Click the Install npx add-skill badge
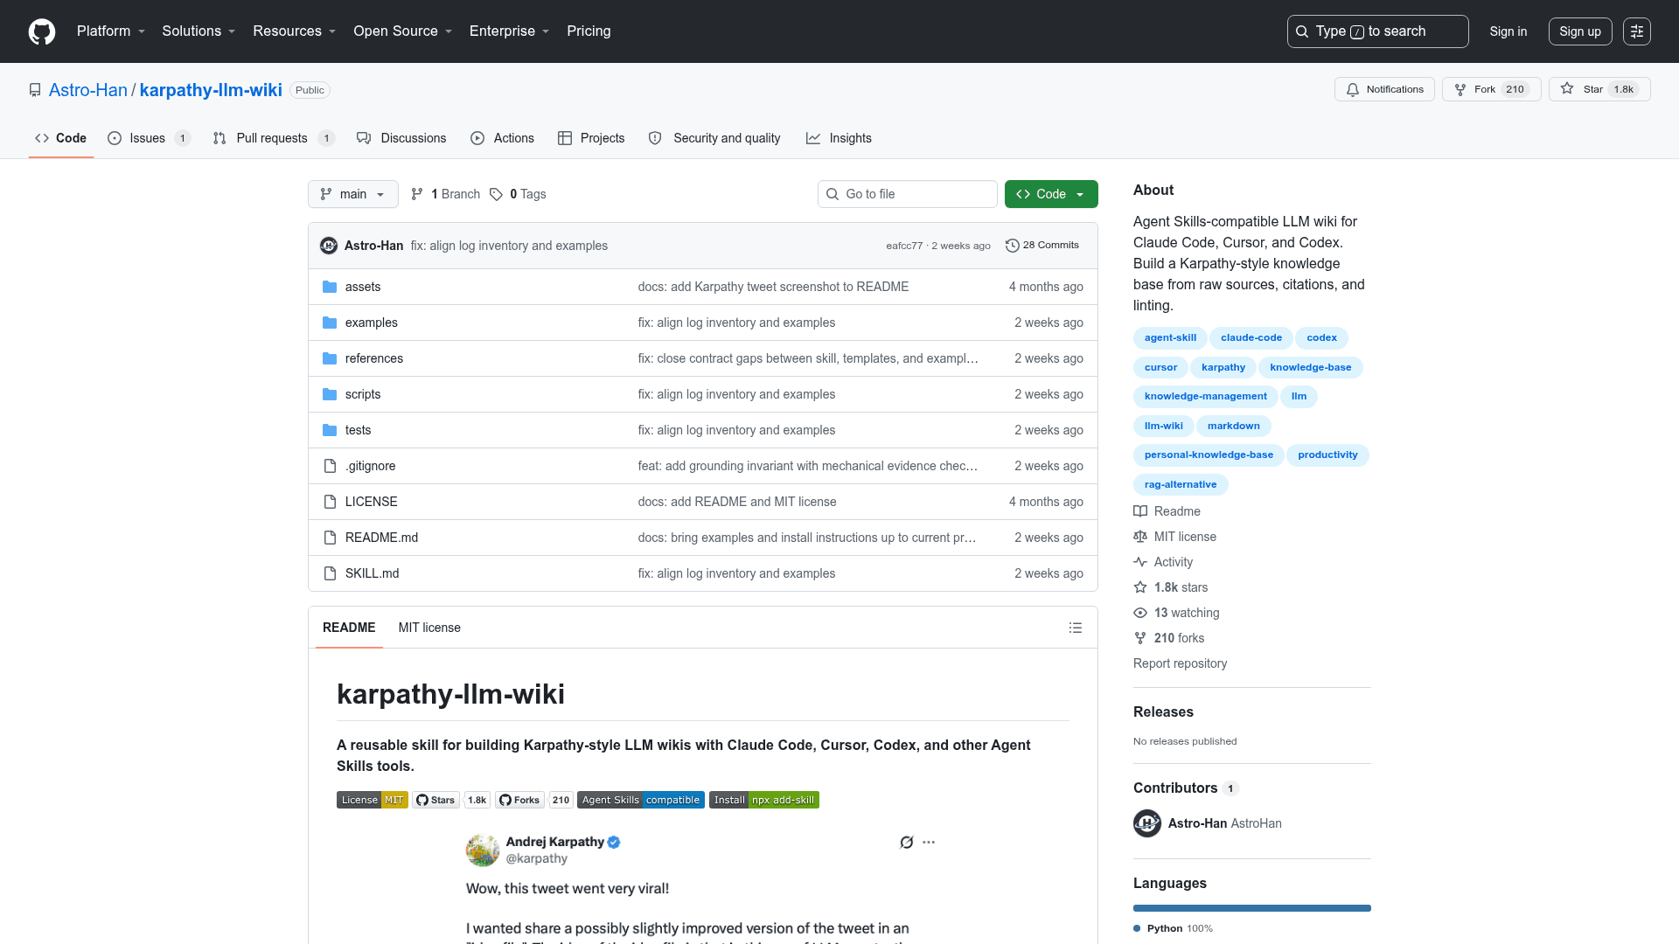Viewport: 1679px width, 944px height. [x=764, y=800]
